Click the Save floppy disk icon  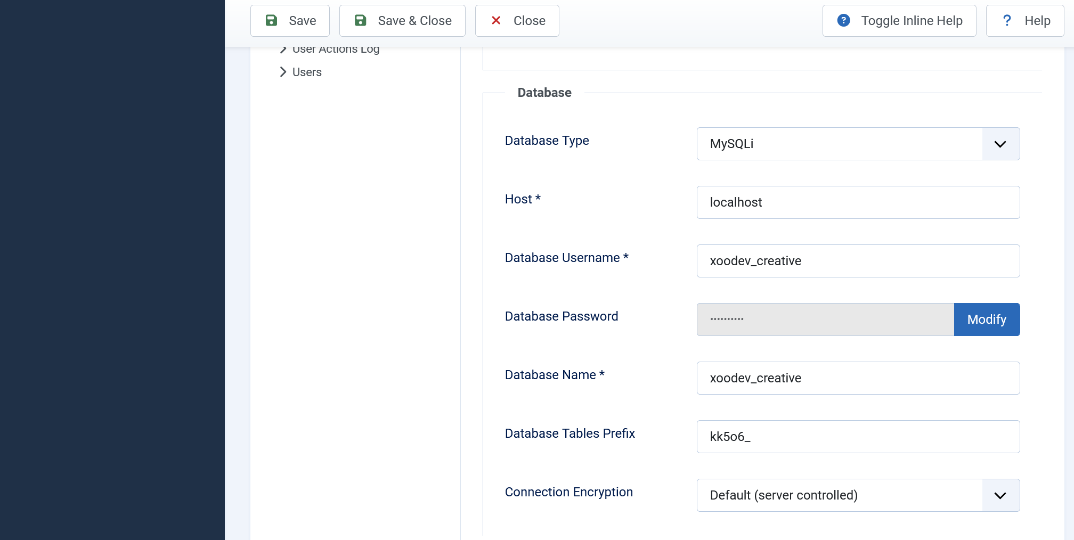click(272, 20)
